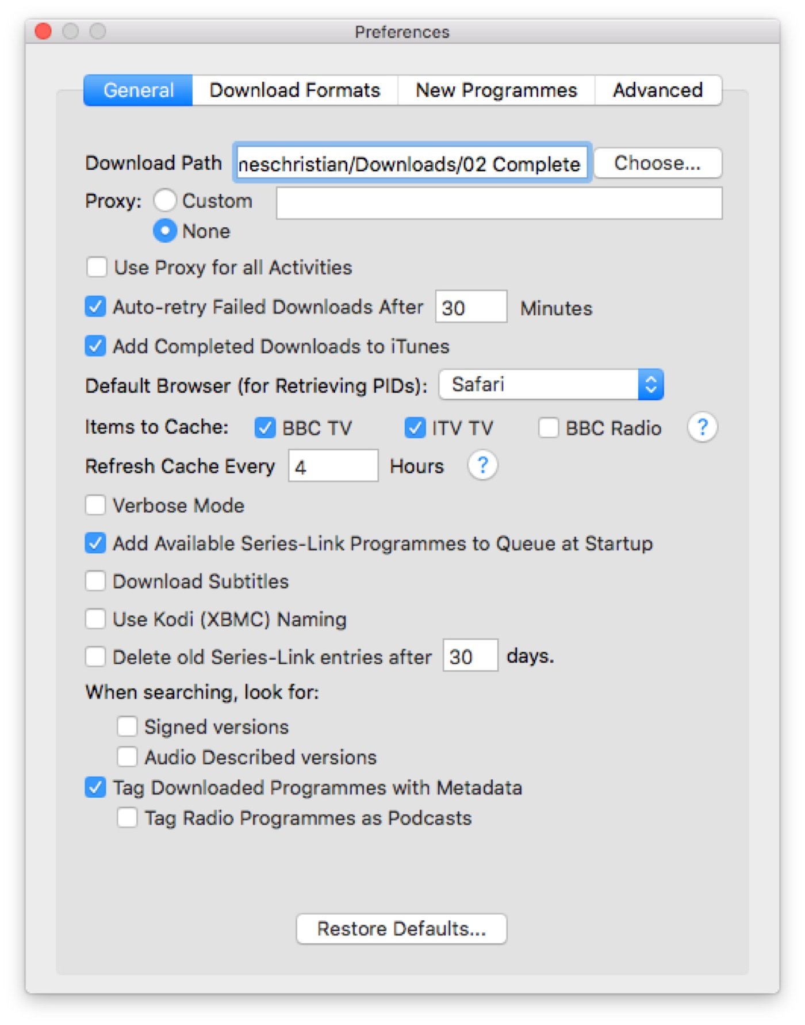Enable Audio Described versions search
Screen dimensions: 805x1025
pyautogui.click(x=127, y=756)
